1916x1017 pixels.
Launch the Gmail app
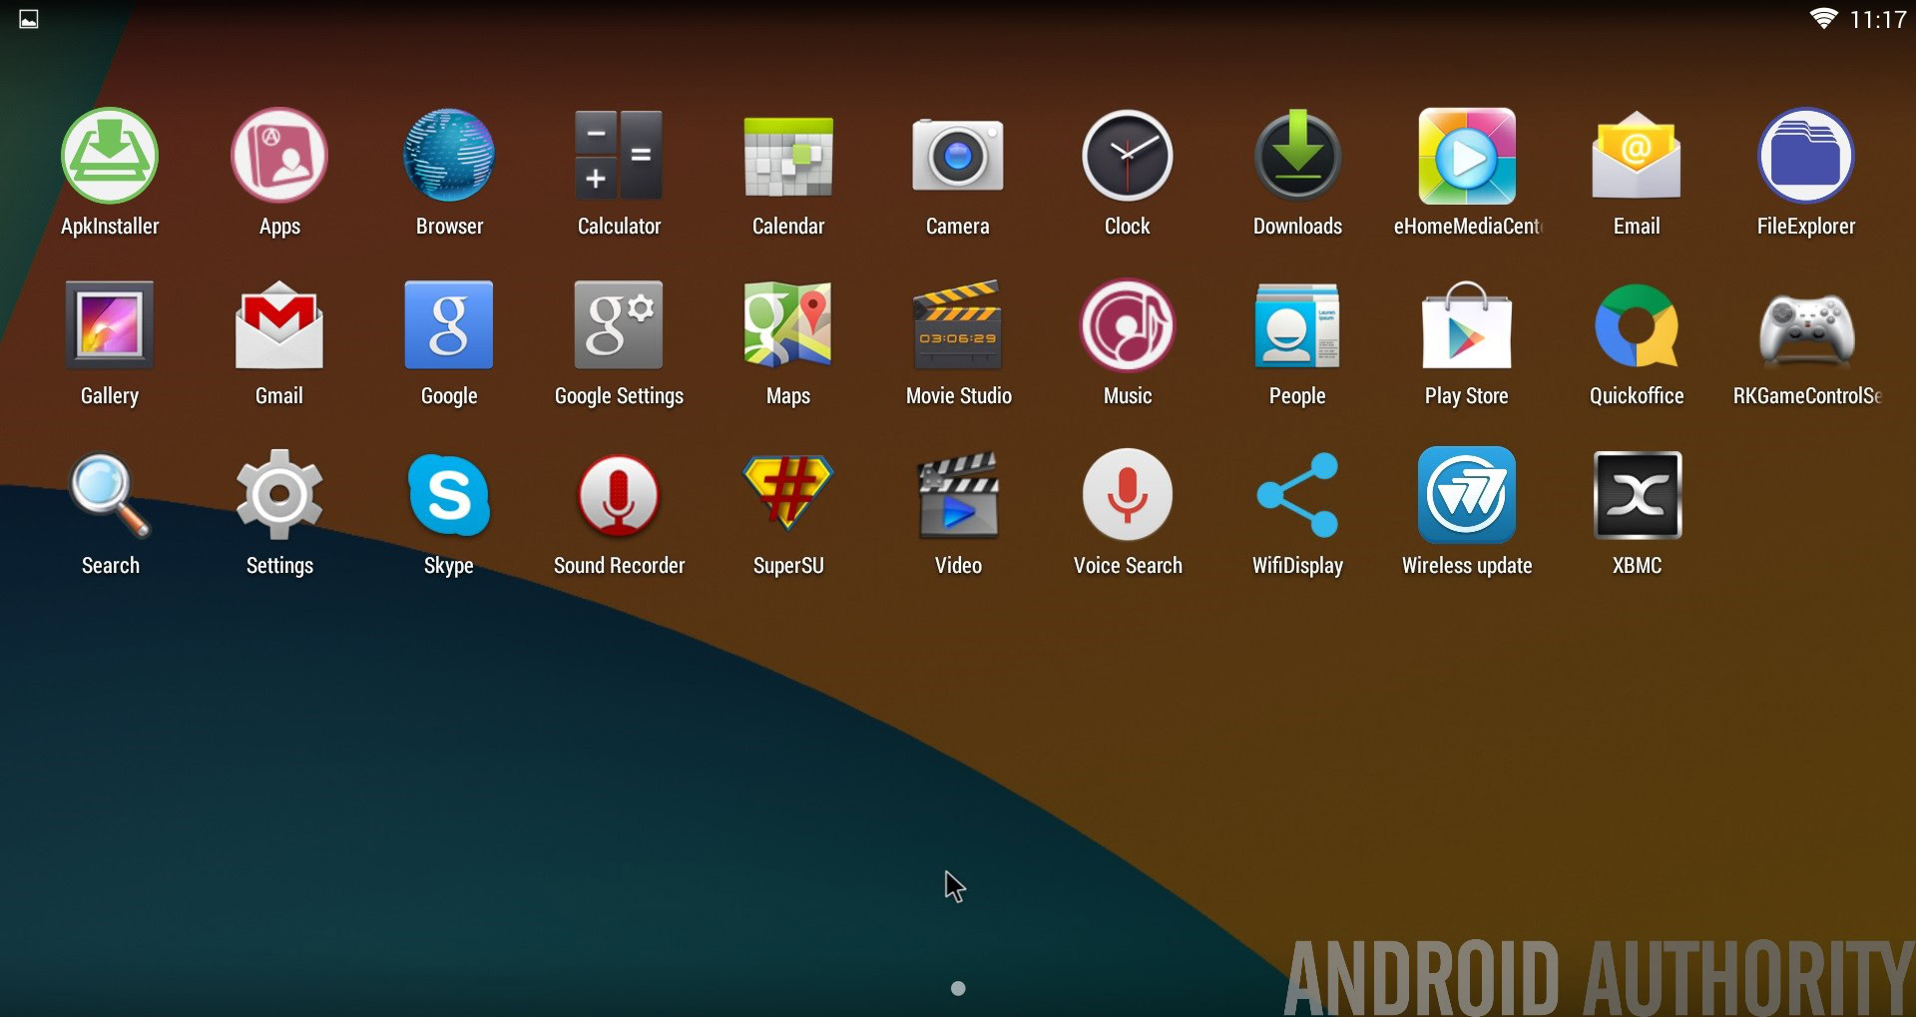coord(279,325)
